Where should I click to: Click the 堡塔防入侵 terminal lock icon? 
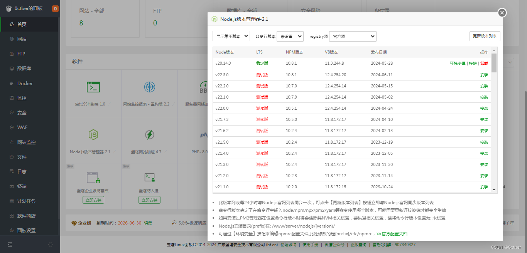(150, 178)
